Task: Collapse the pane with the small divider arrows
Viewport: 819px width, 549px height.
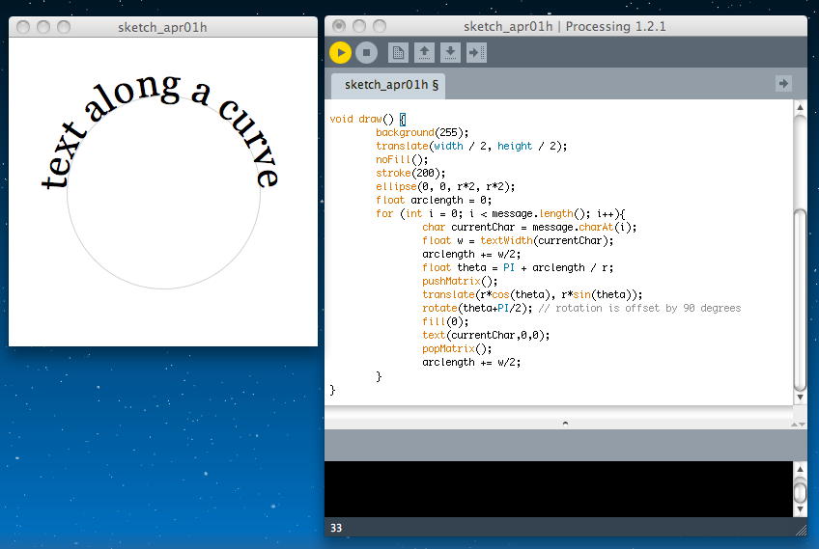Action: coord(797,423)
